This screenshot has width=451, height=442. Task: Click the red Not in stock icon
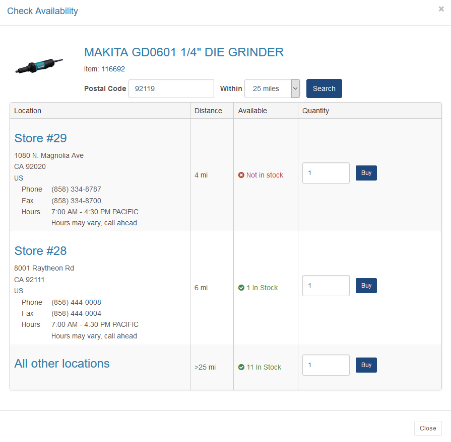tap(241, 175)
